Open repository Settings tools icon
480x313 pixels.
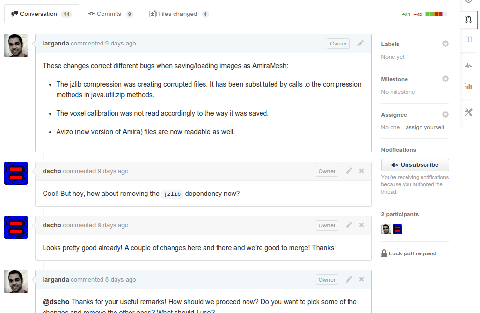click(x=468, y=112)
